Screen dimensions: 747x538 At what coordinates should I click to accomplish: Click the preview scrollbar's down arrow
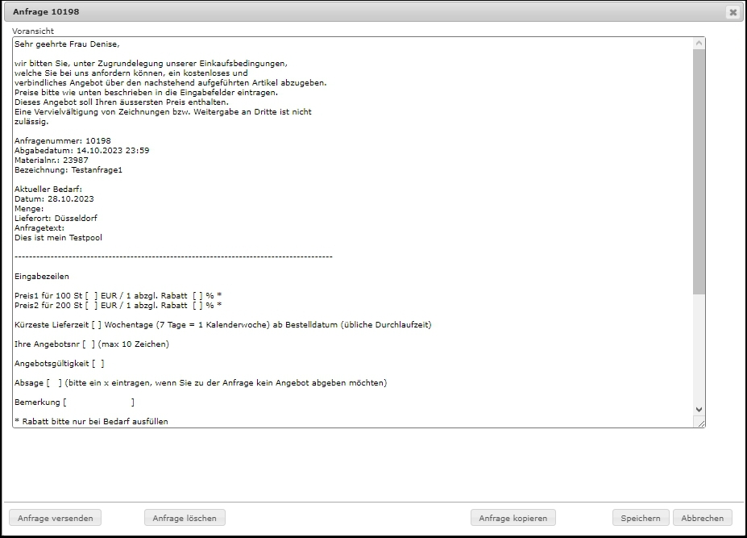[699, 410]
